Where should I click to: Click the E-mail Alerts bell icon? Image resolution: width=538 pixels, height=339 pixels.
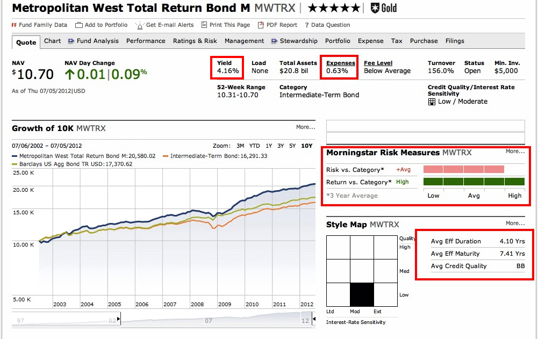click(x=140, y=26)
